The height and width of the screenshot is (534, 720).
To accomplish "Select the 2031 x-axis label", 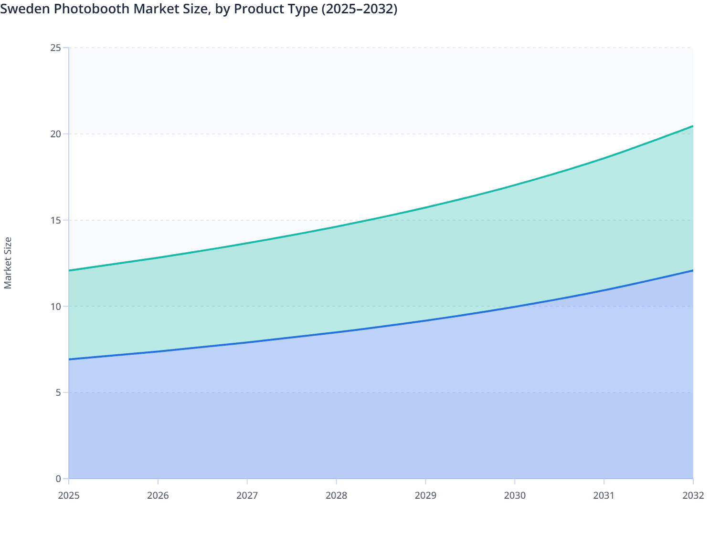I will click(604, 496).
